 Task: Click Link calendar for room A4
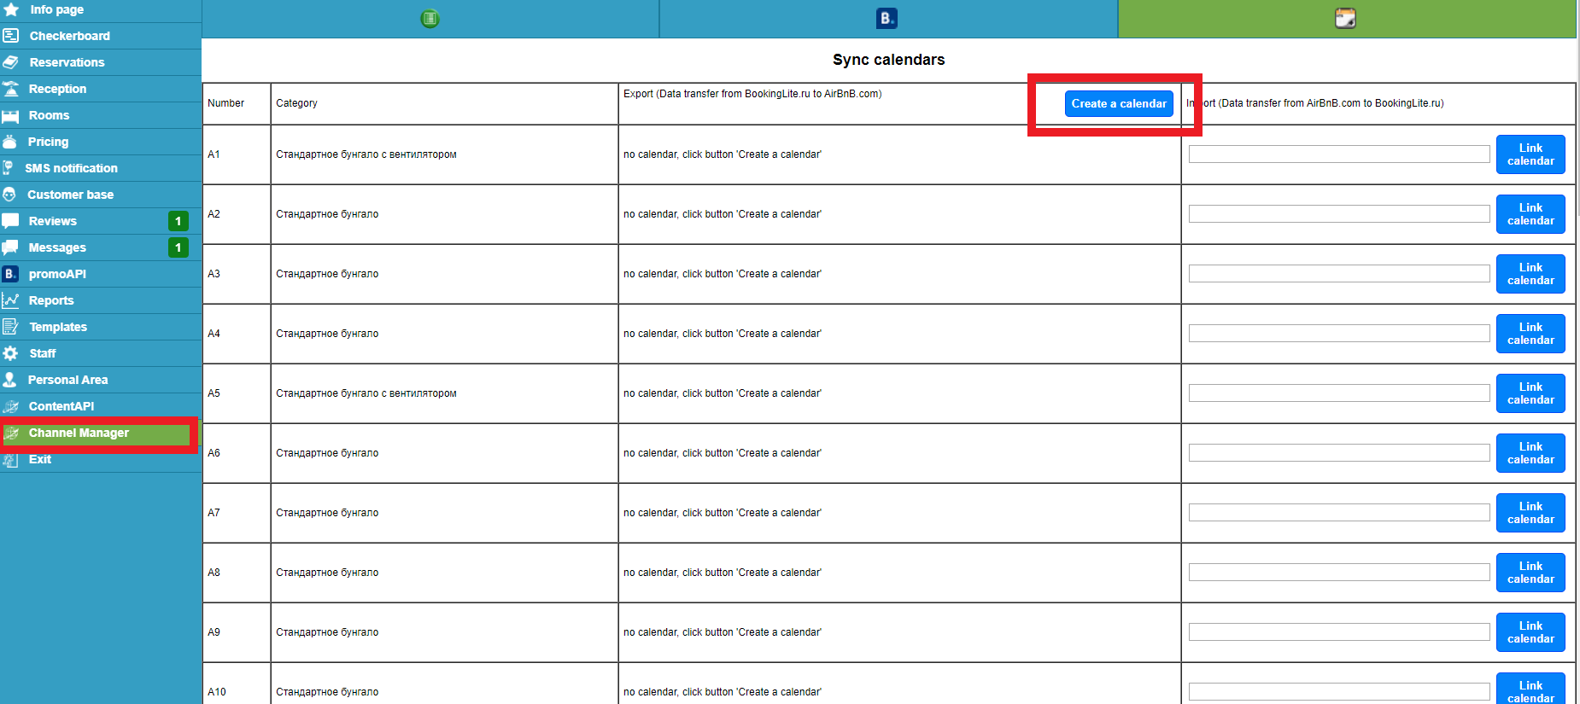1530,334
